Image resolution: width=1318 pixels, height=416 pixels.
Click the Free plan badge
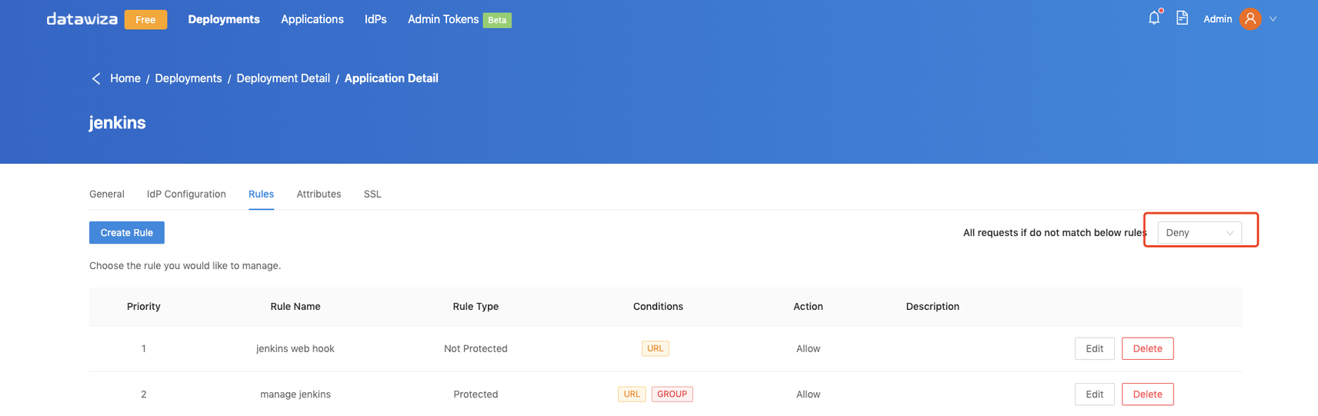pyautogui.click(x=145, y=19)
